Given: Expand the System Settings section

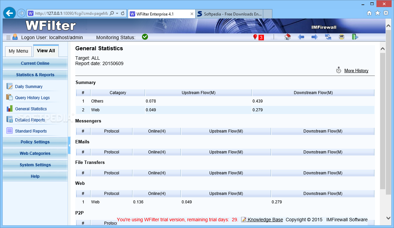Looking at the screenshot, I should click(35, 165).
